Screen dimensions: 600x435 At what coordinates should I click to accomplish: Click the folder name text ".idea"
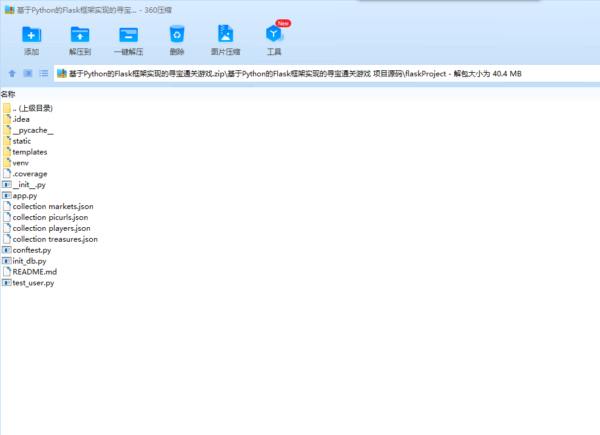tap(21, 119)
